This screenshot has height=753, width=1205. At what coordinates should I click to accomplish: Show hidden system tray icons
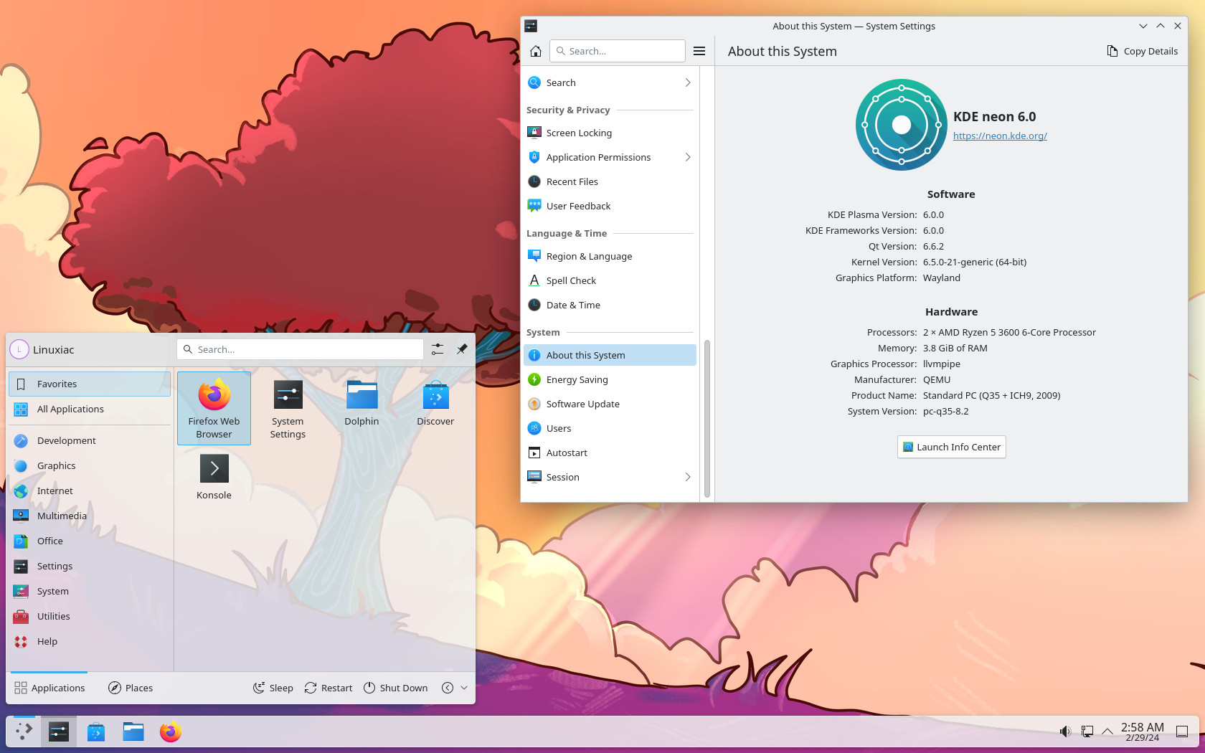click(x=1107, y=731)
